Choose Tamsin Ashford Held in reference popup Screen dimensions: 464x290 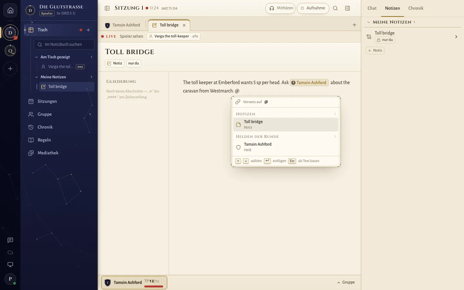coord(286,147)
